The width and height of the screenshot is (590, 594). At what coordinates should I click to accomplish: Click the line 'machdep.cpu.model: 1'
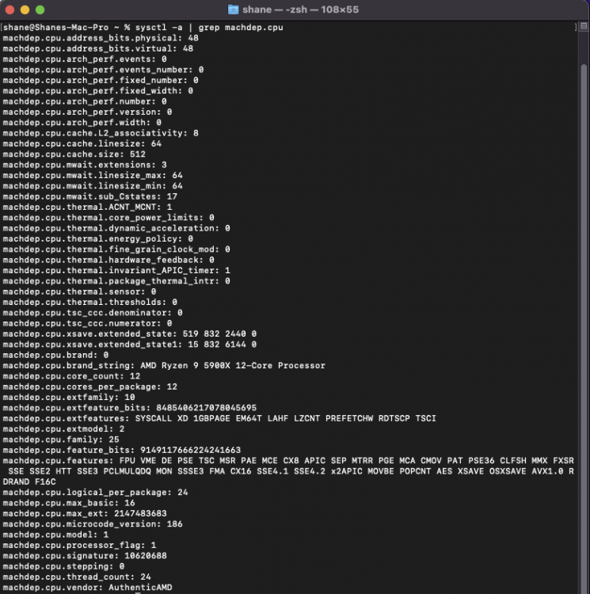pyautogui.click(x=55, y=535)
